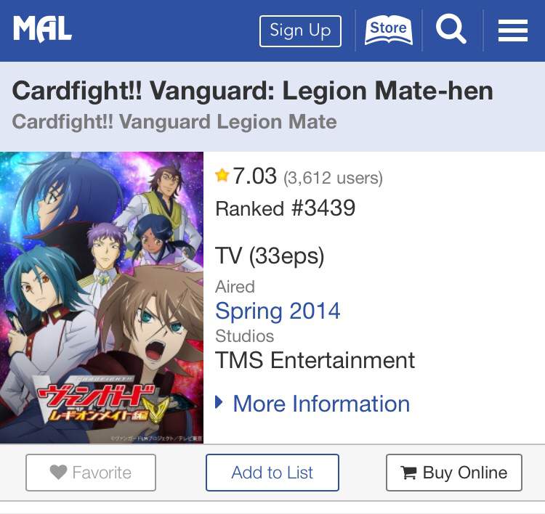Viewport: 545px width, 514px height.
Task: Open the MAL home logo
Action: click(42, 30)
